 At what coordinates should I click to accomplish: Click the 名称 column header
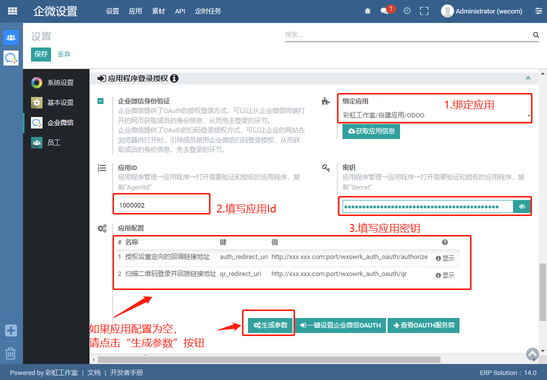131,242
